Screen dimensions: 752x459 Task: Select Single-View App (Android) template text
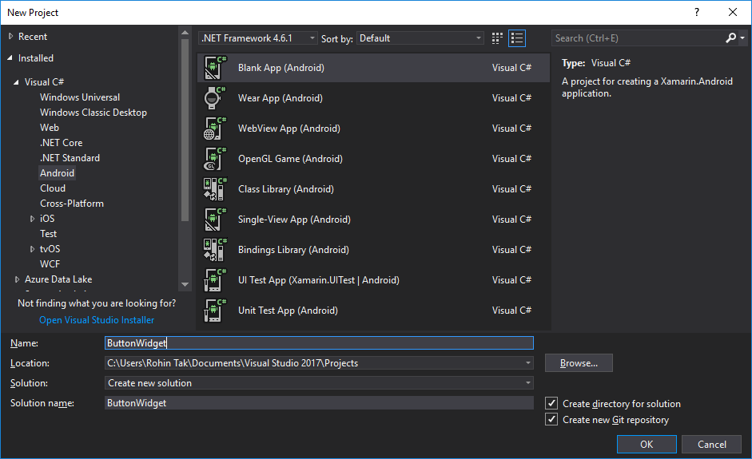(294, 220)
